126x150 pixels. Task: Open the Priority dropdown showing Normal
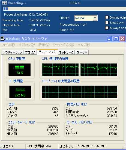coord(86,18)
